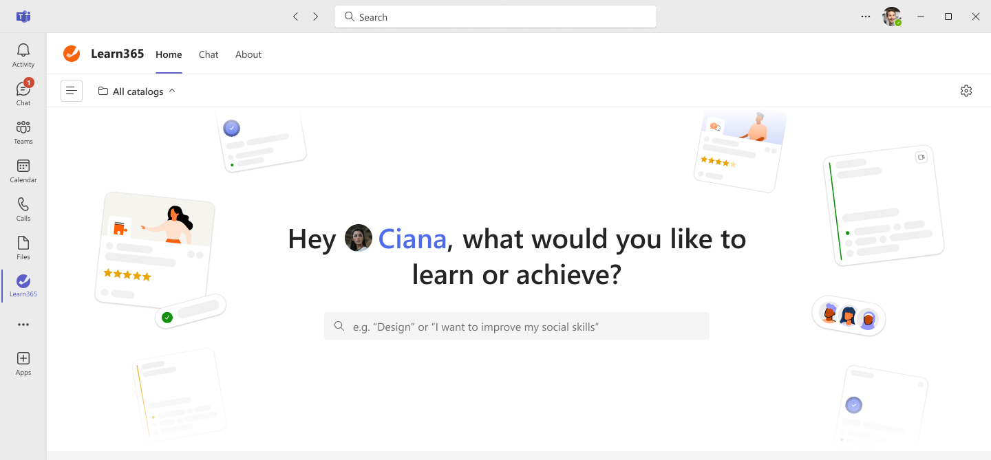Click the learning search field with Design placeholder

[x=517, y=326]
